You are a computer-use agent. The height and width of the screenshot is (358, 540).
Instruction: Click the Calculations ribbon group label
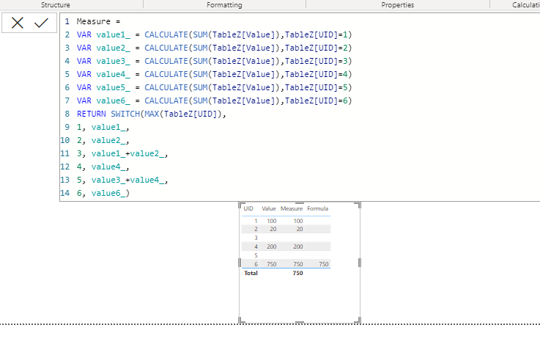point(526,5)
